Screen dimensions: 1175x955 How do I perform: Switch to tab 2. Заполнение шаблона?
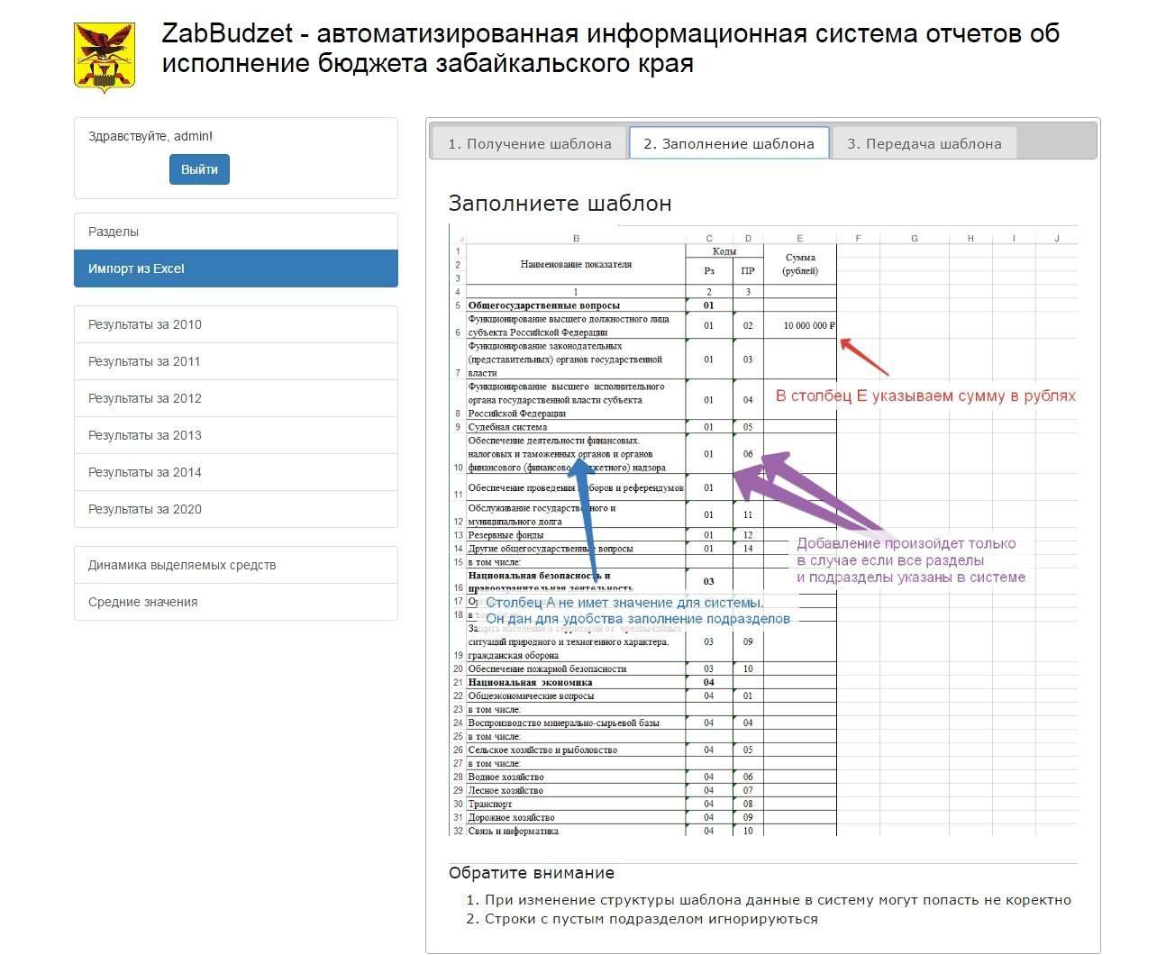tap(729, 143)
